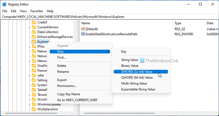Click the Explorer folder icon
Viewport: 219px width, 116px height.
click(34, 42)
